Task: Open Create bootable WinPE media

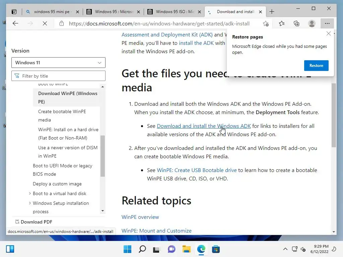Action: point(62,115)
